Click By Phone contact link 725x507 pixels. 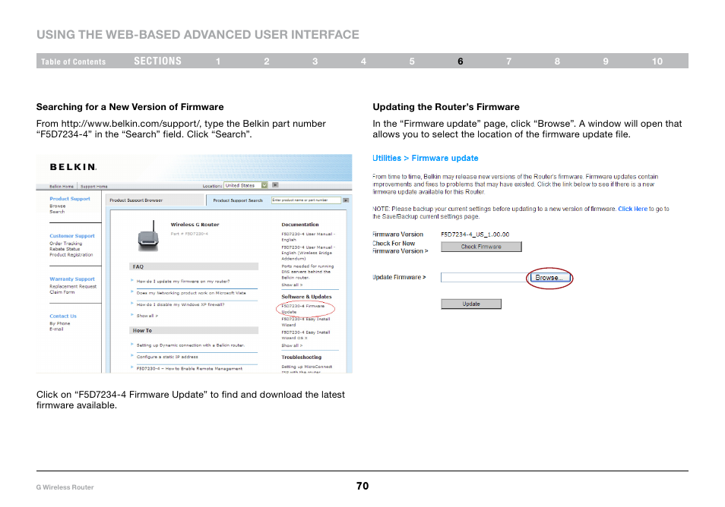59,323
